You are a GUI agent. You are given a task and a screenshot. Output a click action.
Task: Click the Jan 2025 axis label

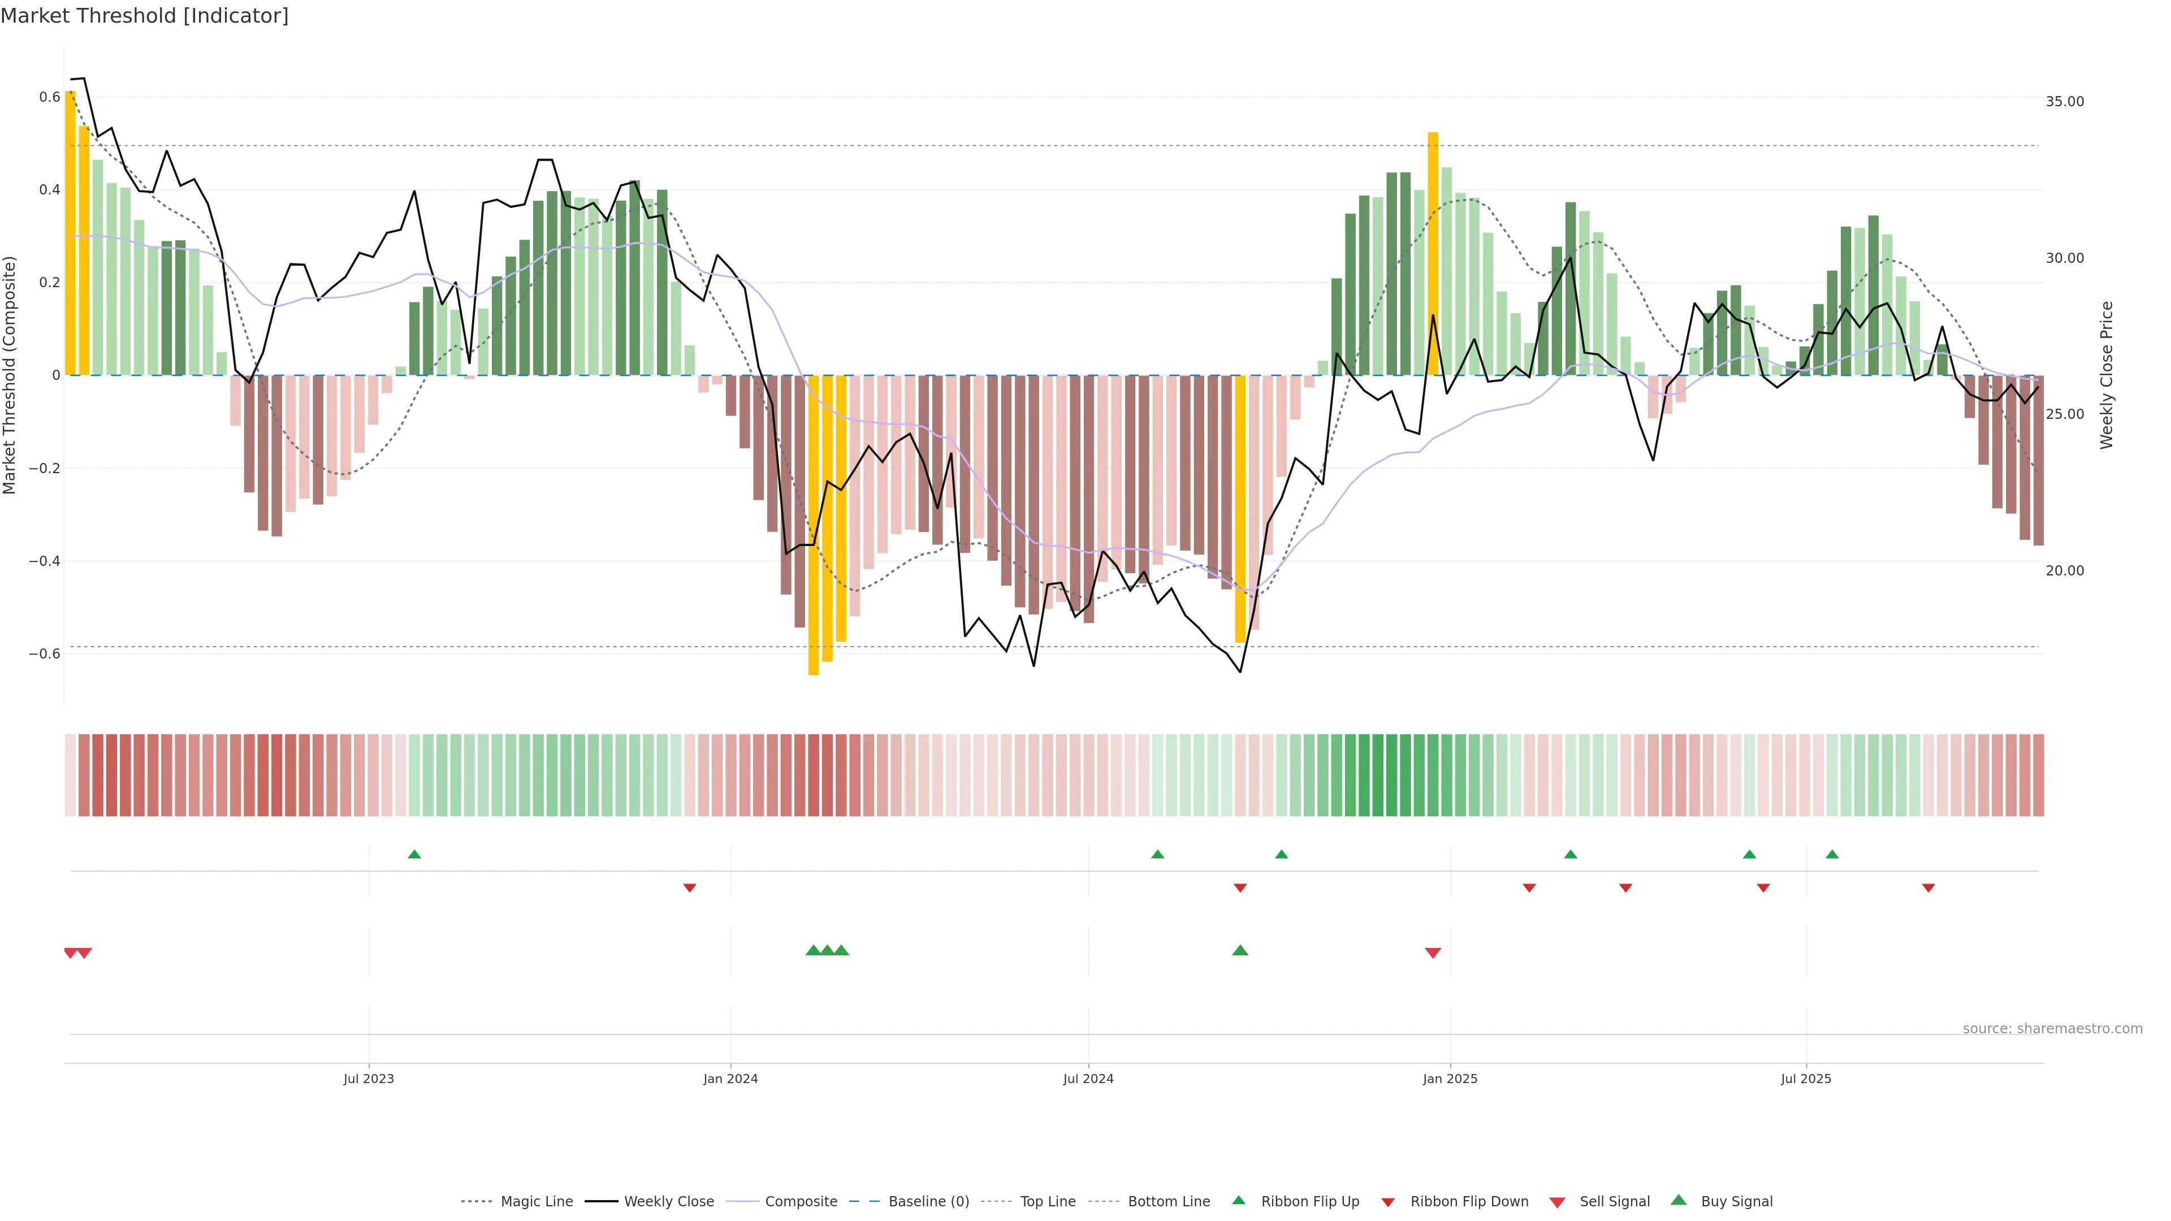1450,1079
